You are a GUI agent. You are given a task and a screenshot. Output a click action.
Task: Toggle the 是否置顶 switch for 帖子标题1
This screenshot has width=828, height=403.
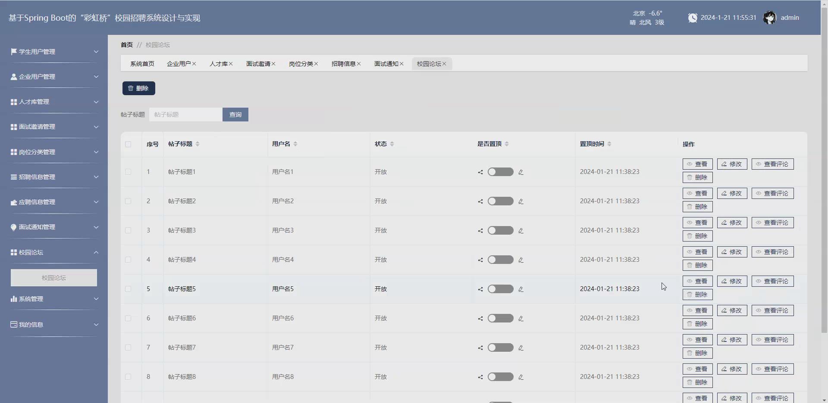(501, 172)
